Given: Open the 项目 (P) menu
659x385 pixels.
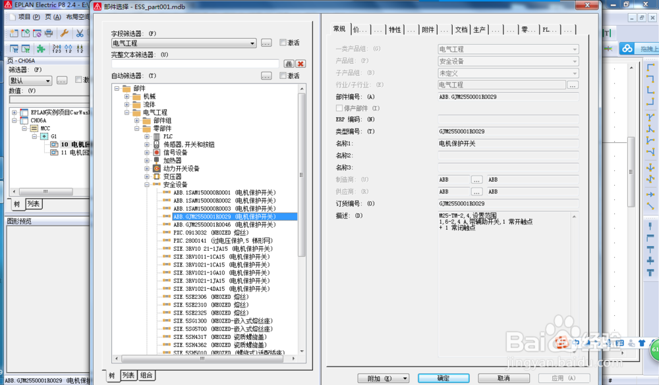Looking at the screenshot, I should (29, 17).
